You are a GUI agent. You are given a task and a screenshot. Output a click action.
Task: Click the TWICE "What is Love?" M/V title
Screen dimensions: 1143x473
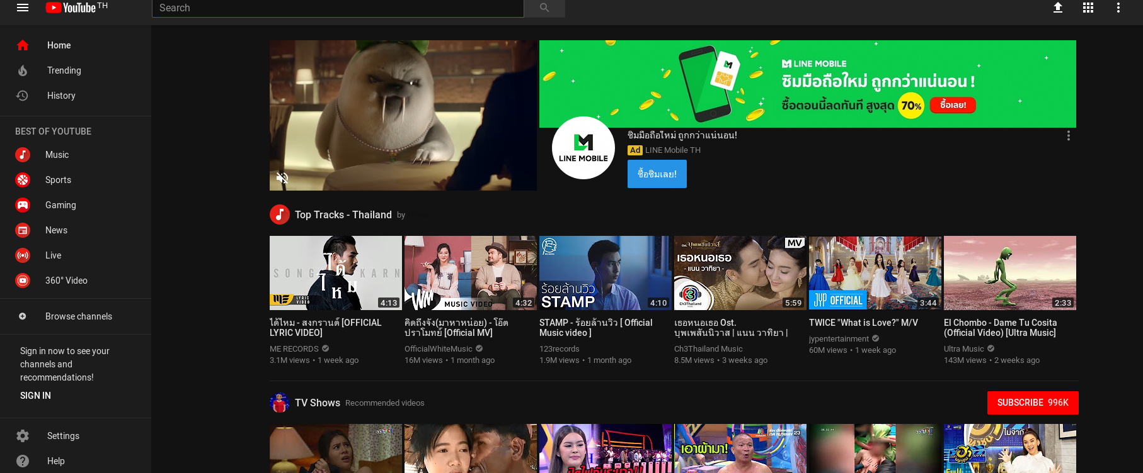point(863,323)
